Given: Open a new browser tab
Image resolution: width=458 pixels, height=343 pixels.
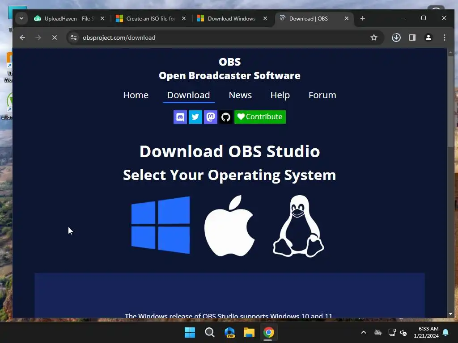Looking at the screenshot, I should (362, 18).
